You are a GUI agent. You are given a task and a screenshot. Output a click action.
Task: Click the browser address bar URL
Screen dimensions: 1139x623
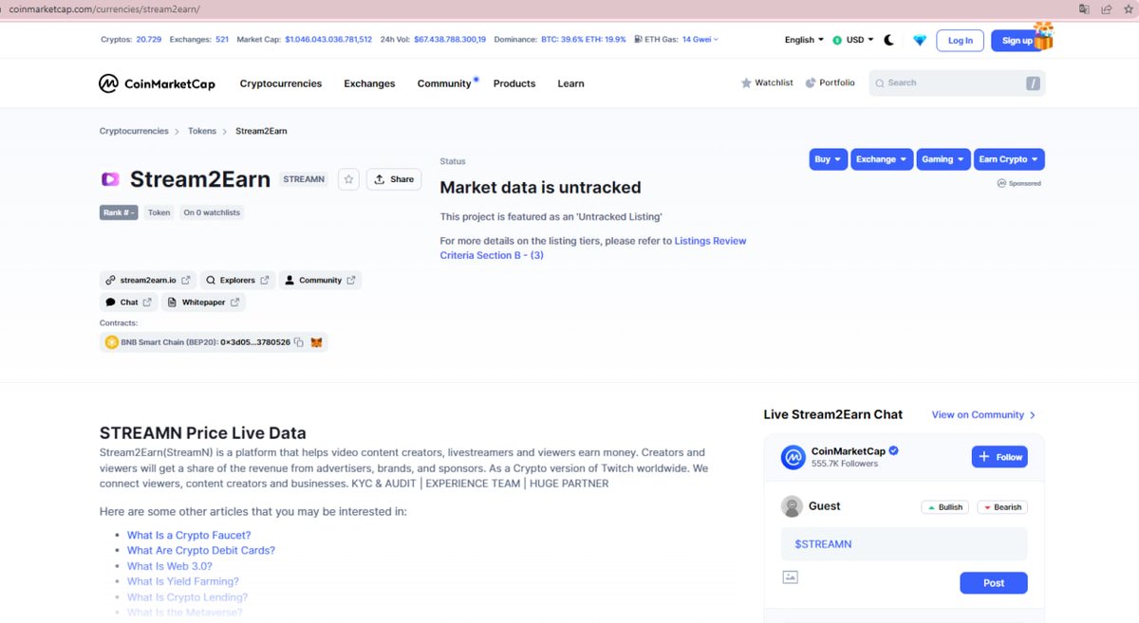(x=104, y=9)
